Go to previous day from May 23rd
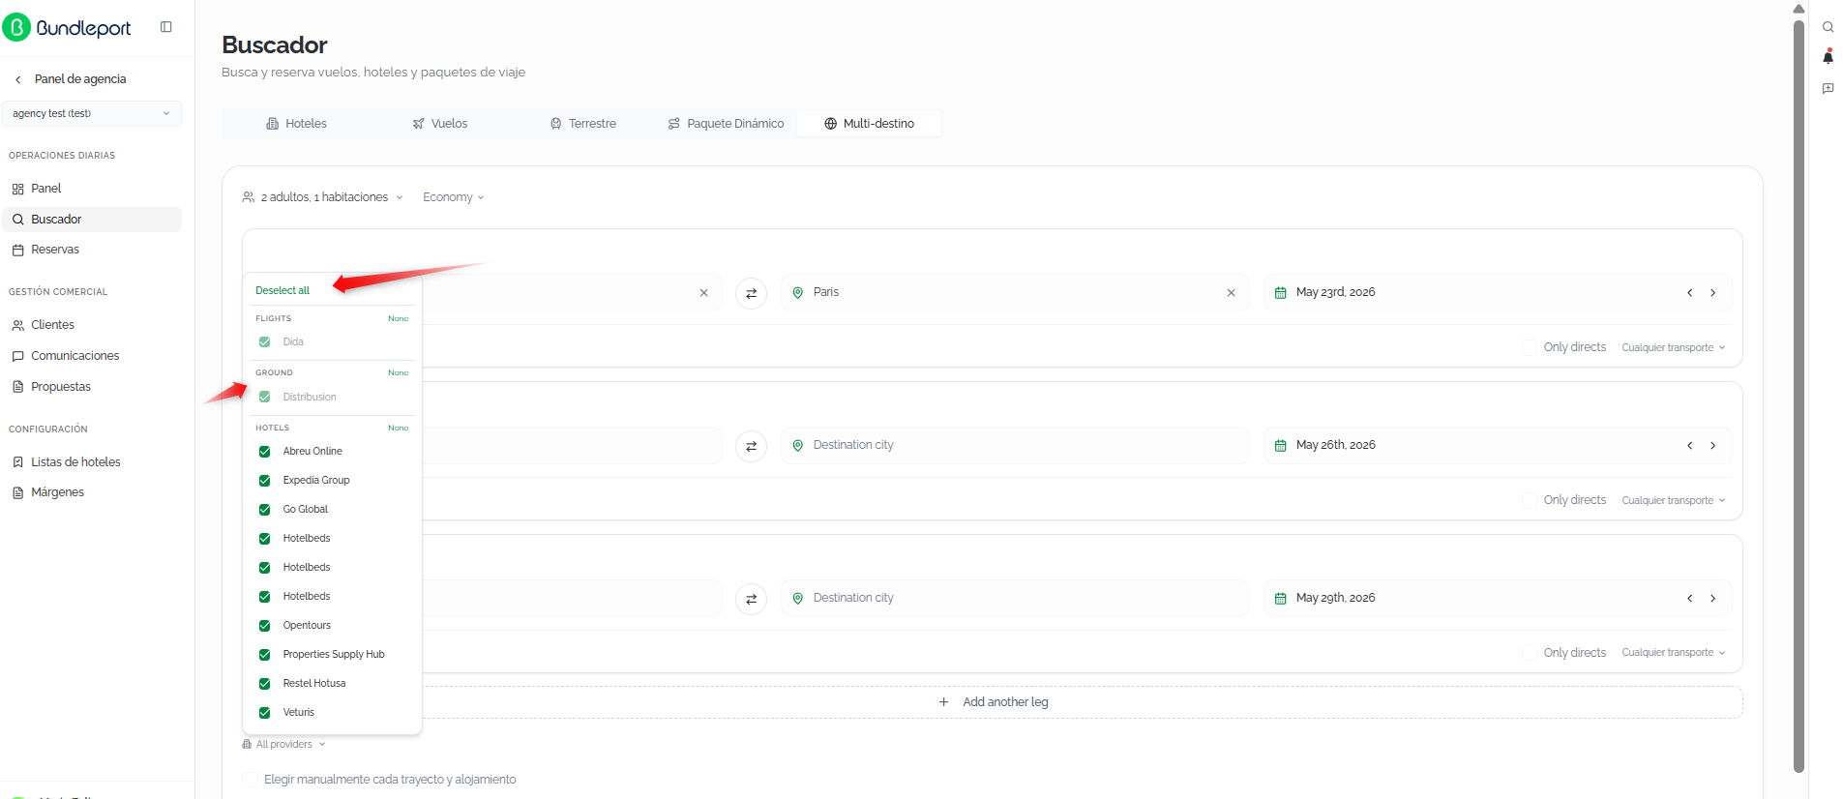Screen dimensions: 1843x799 1690,293
